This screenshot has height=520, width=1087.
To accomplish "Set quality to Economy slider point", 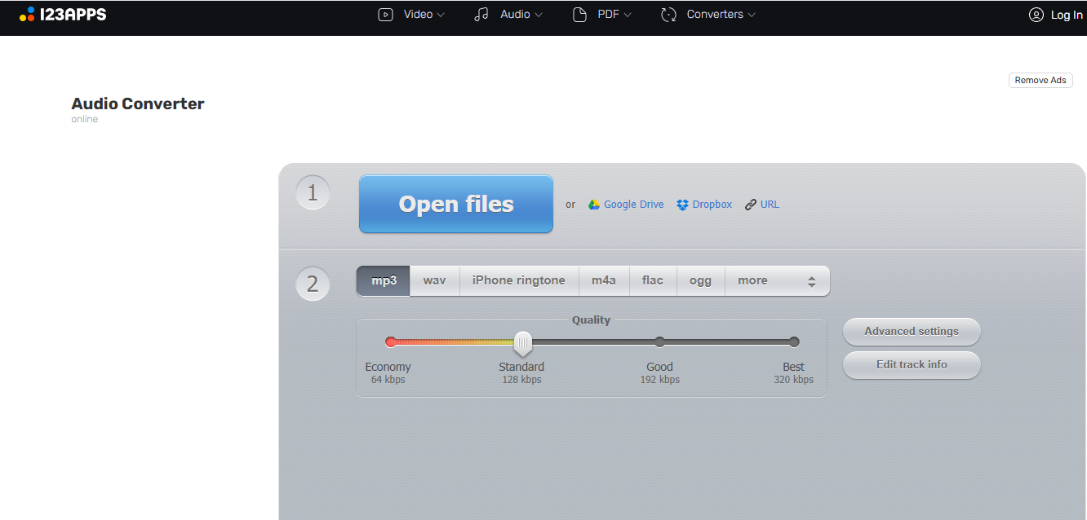I will click(x=391, y=342).
